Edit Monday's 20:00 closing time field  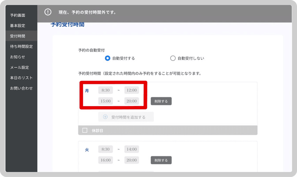point(131,101)
